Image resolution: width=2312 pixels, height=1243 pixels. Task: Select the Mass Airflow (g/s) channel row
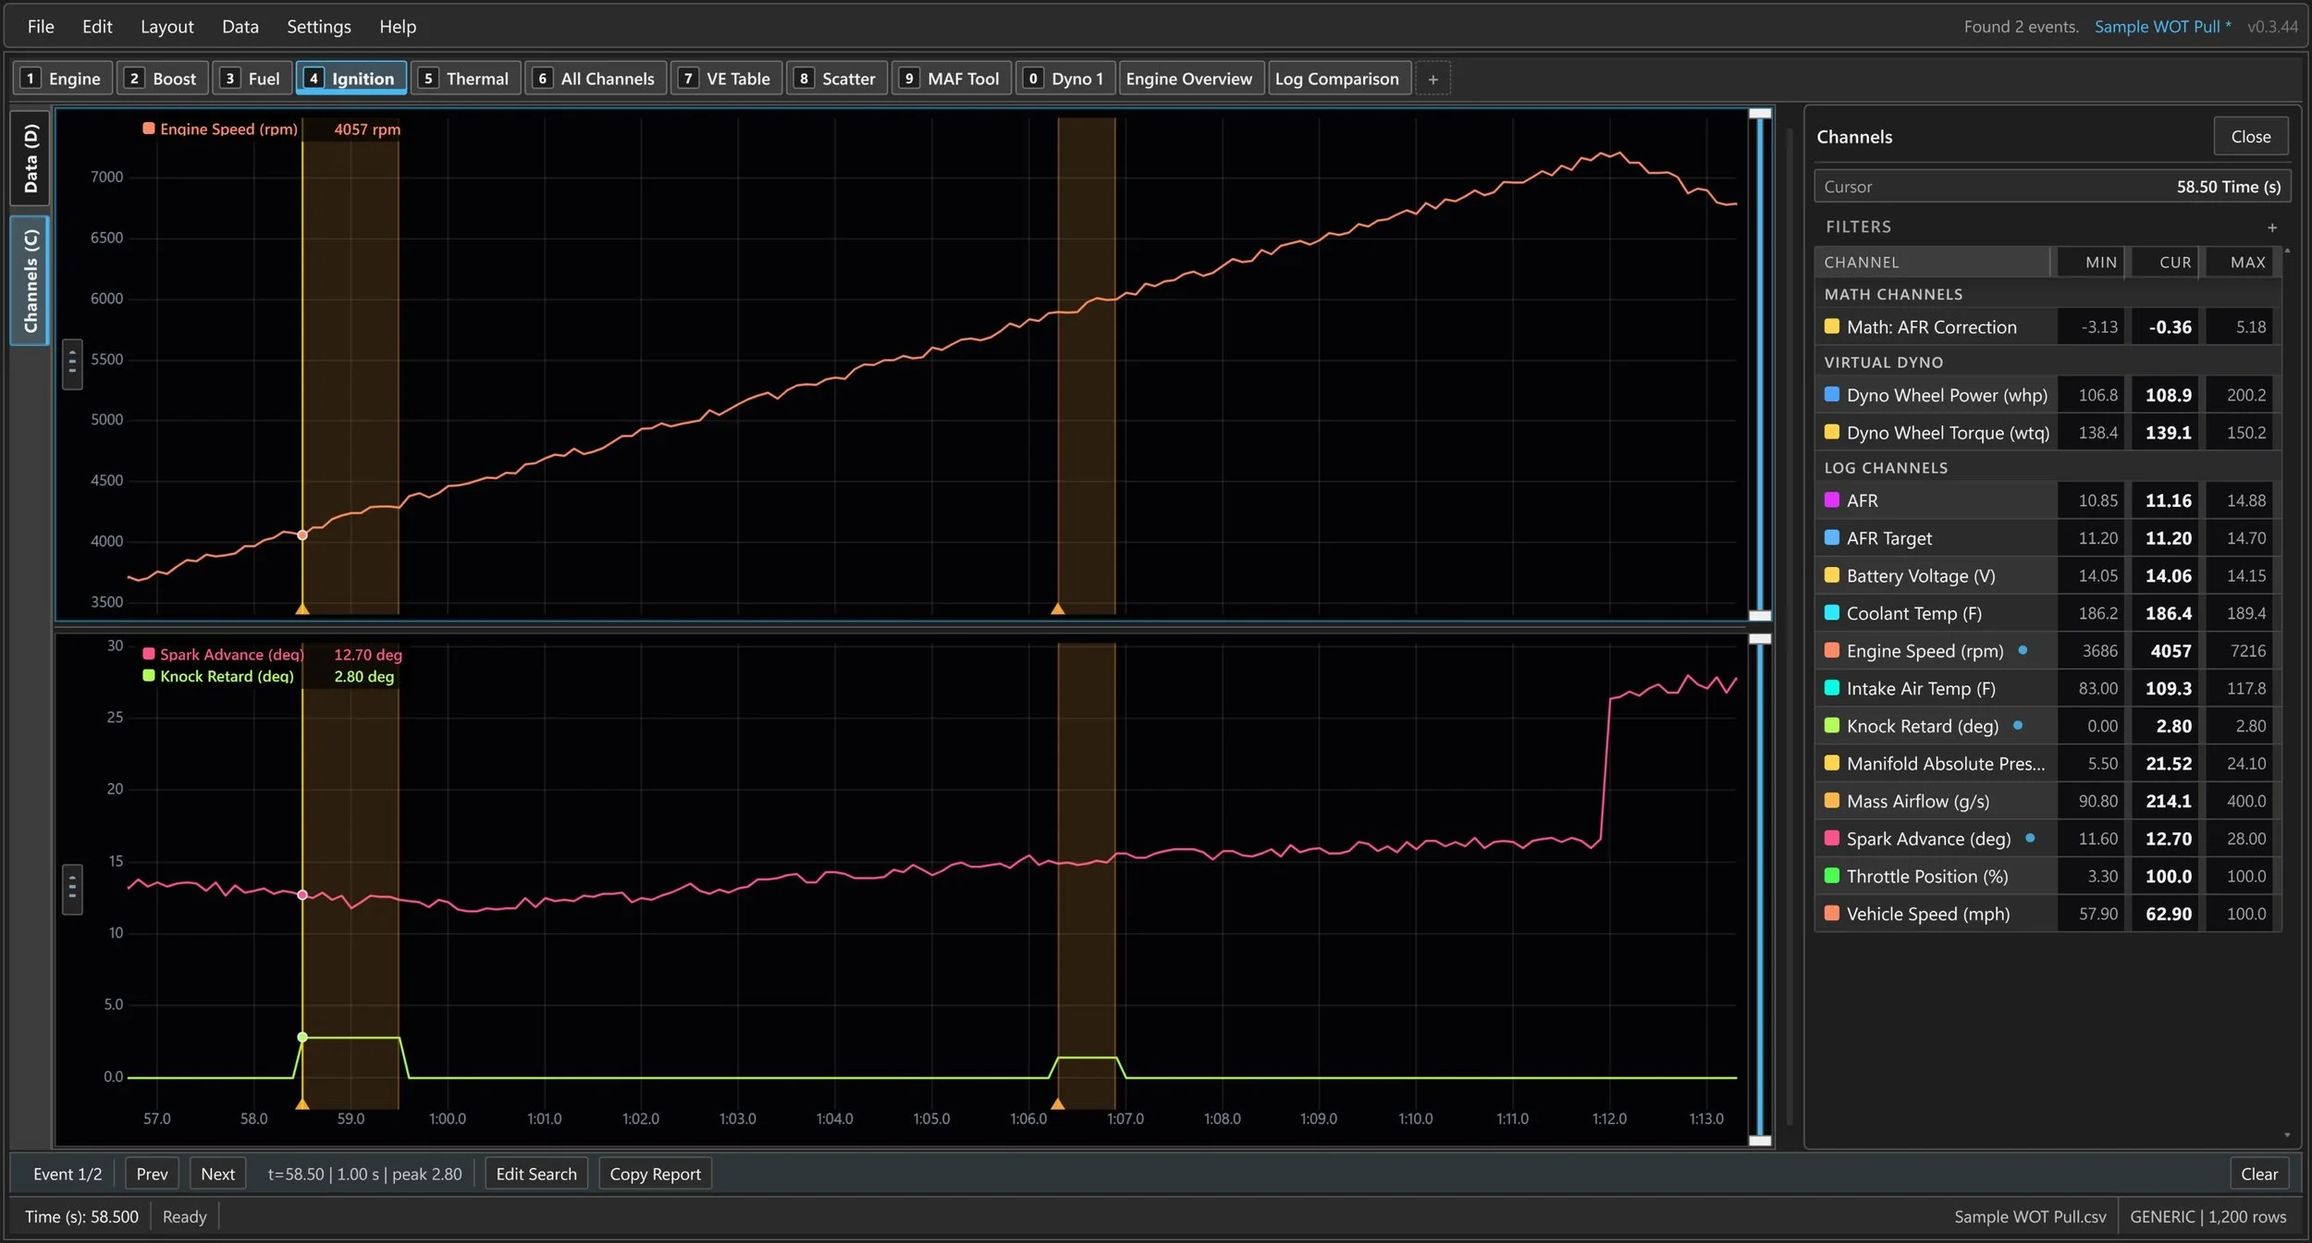click(x=2048, y=801)
